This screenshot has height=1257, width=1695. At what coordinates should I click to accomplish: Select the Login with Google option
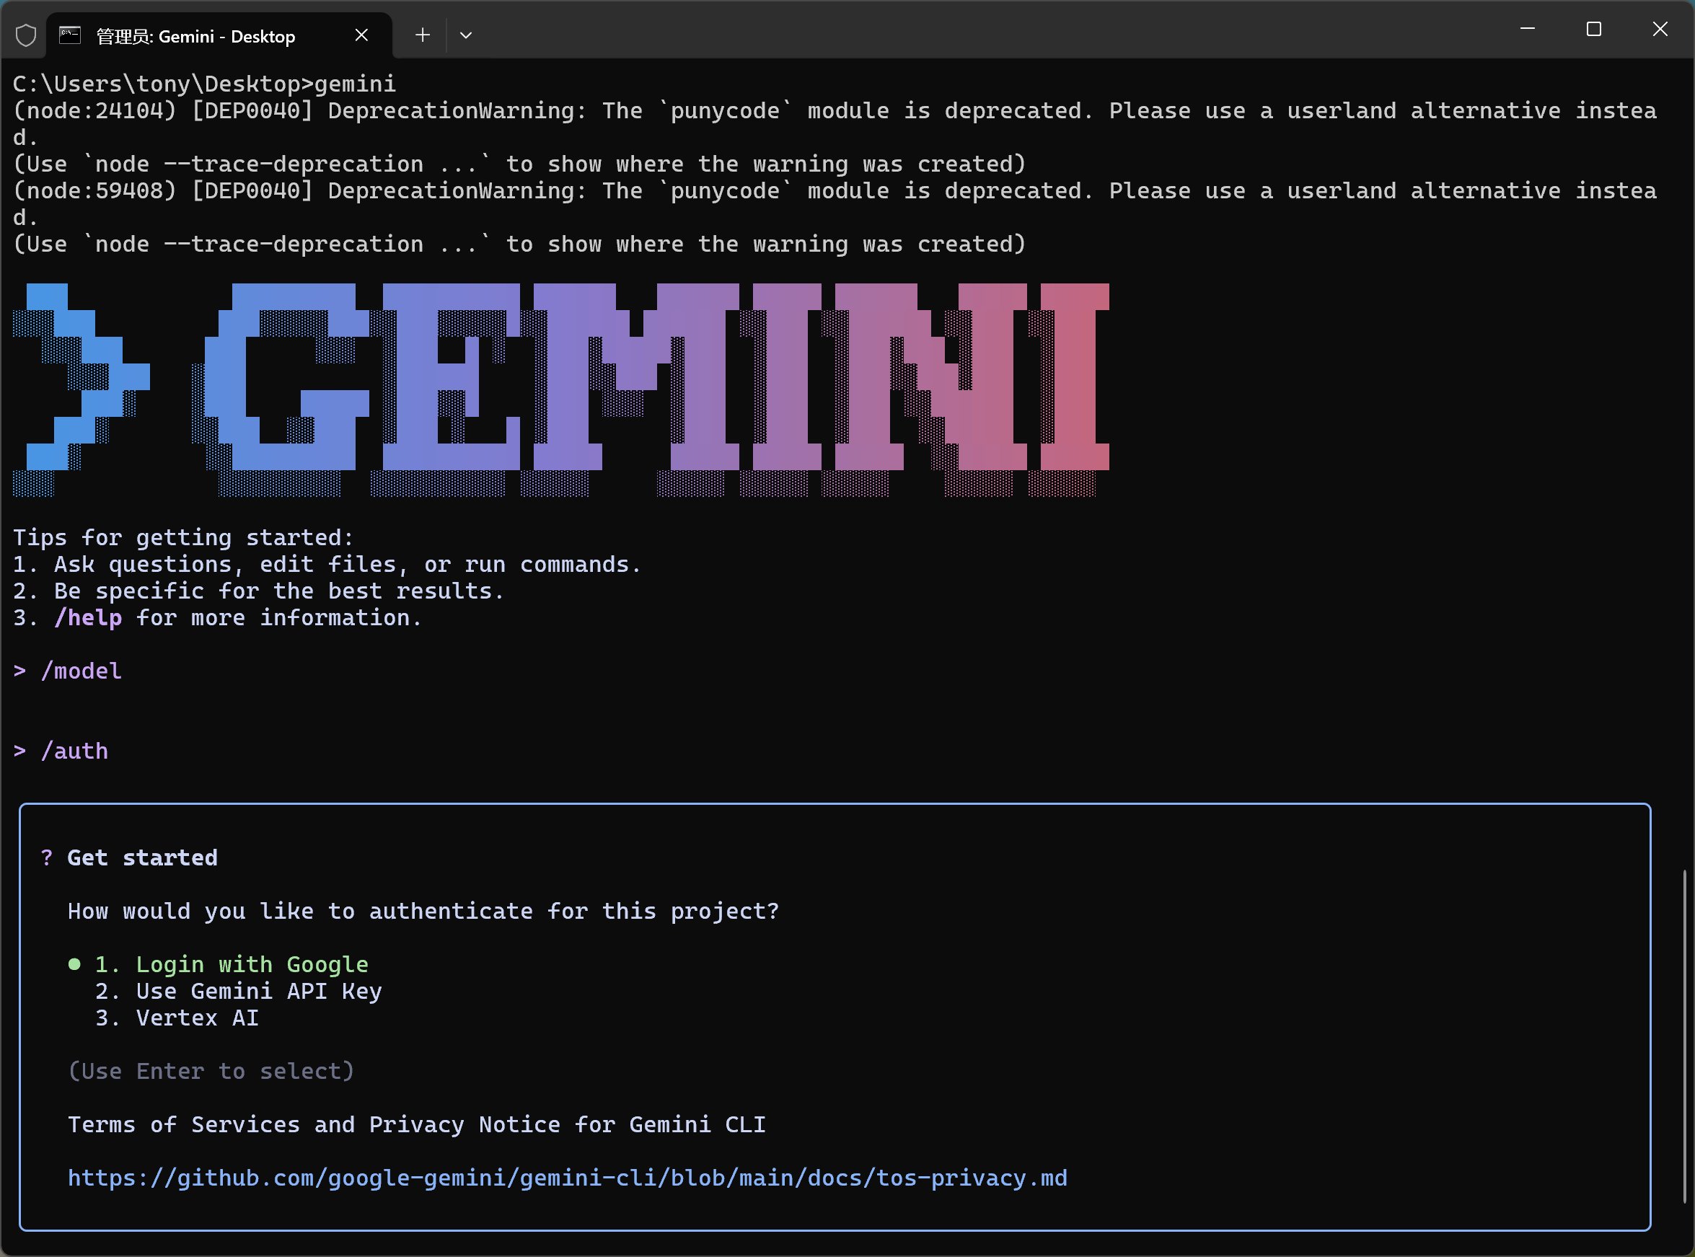pos(251,964)
